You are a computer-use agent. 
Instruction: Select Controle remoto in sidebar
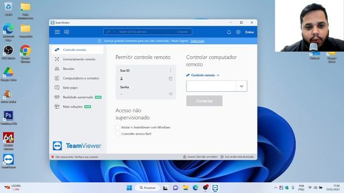tap(77, 50)
